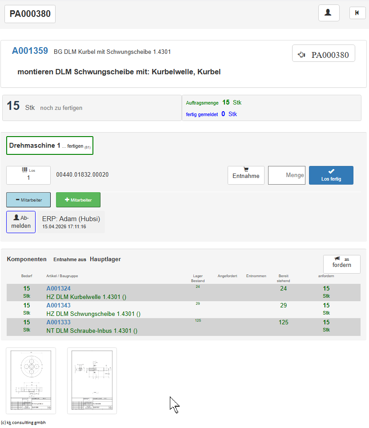Click Los fertig checkmark button
The image size is (369, 428).
coord(331,175)
